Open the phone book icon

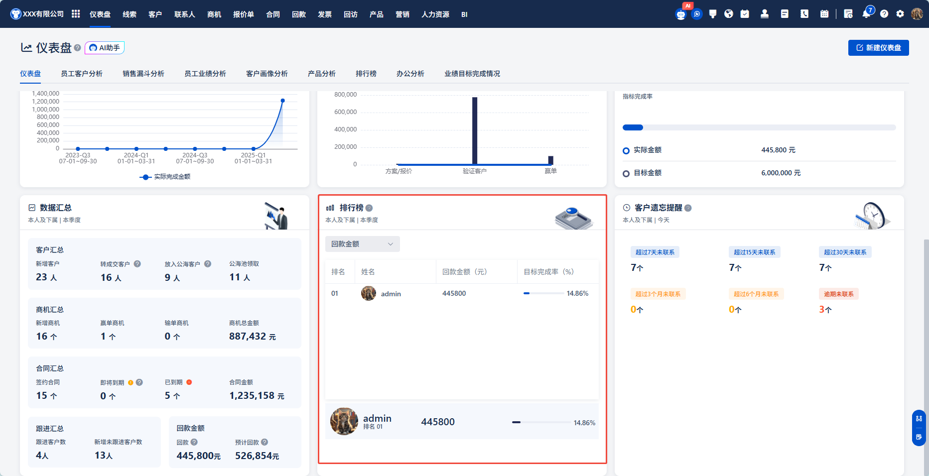coord(804,14)
